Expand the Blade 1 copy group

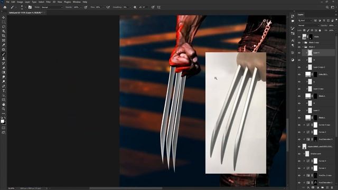[303, 43]
